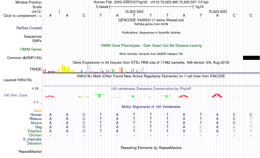Viewport: 260px width, 158px height.
Task: Click the 72,623,505 position marker
Action: 217,11
